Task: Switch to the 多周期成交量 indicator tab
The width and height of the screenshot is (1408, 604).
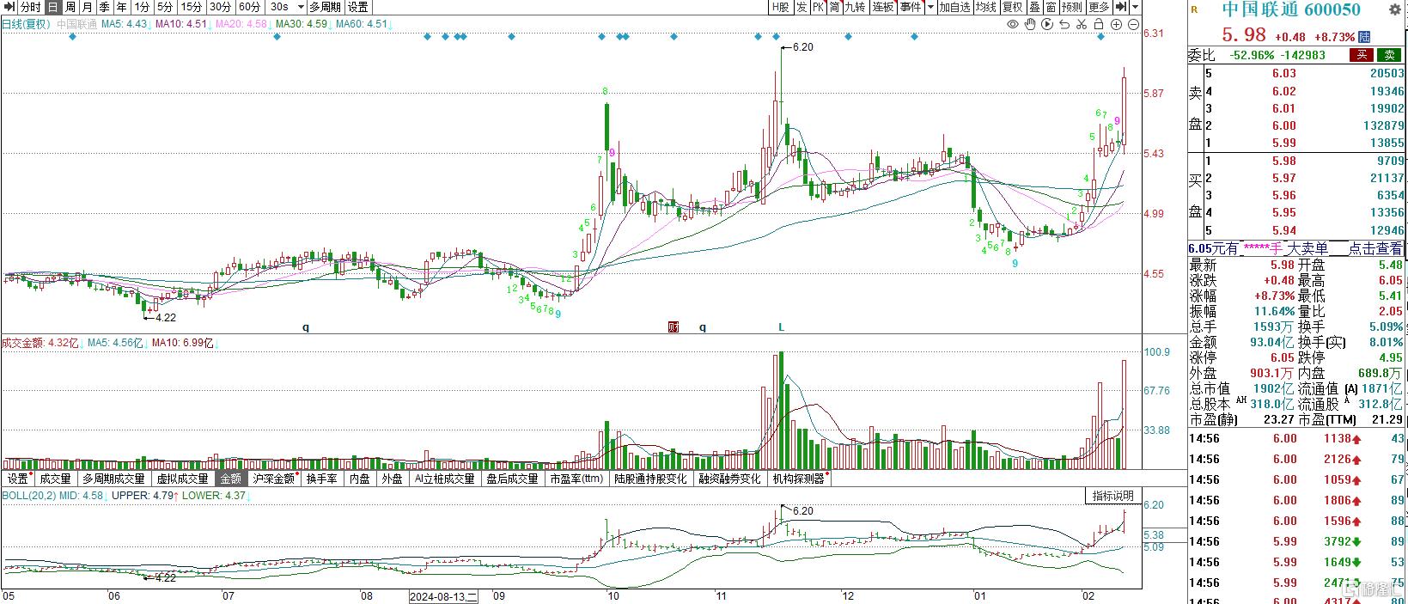Action: [x=115, y=479]
